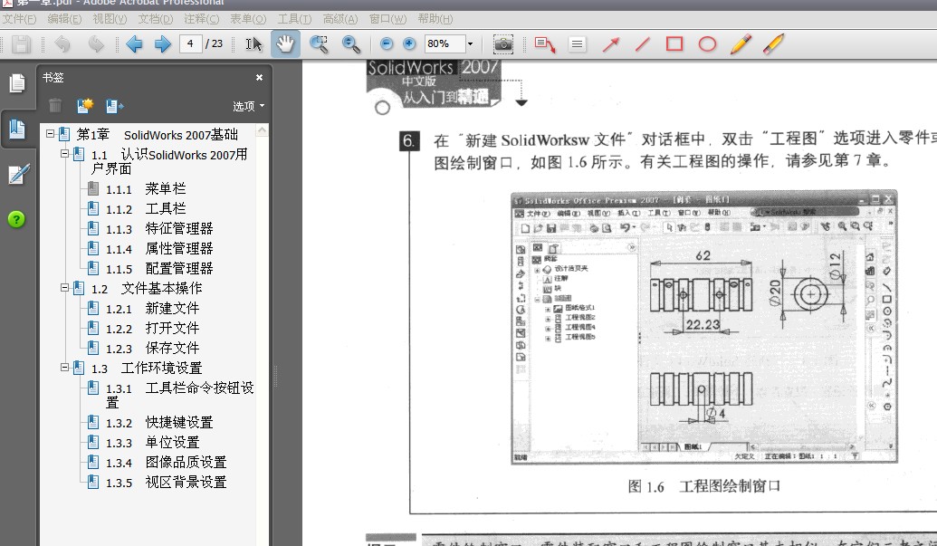Select the Callout annotation tool
The width and height of the screenshot is (937, 546).
(545, 44)
